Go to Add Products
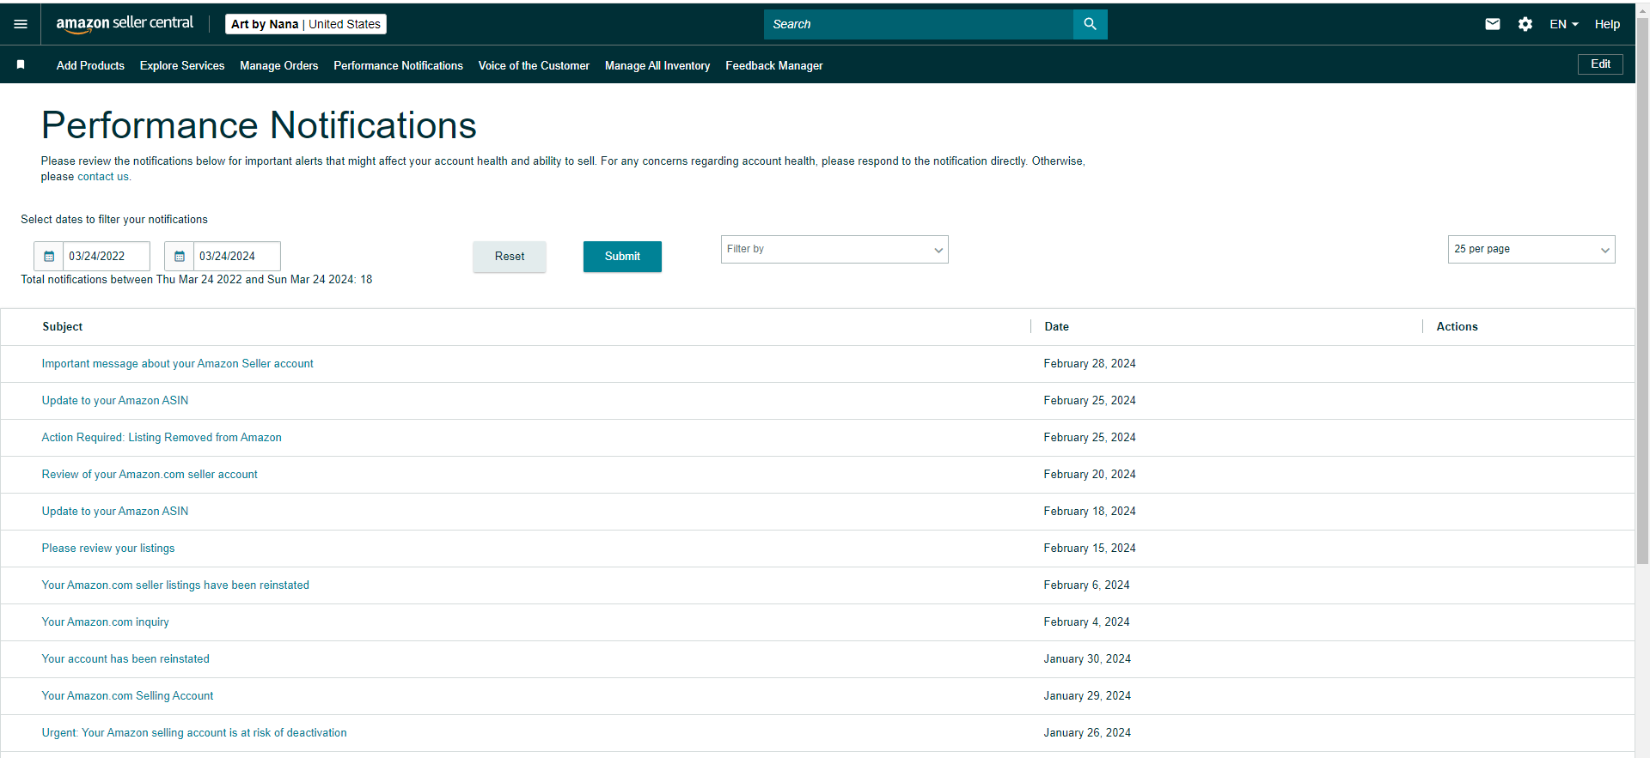 [90, 65]
